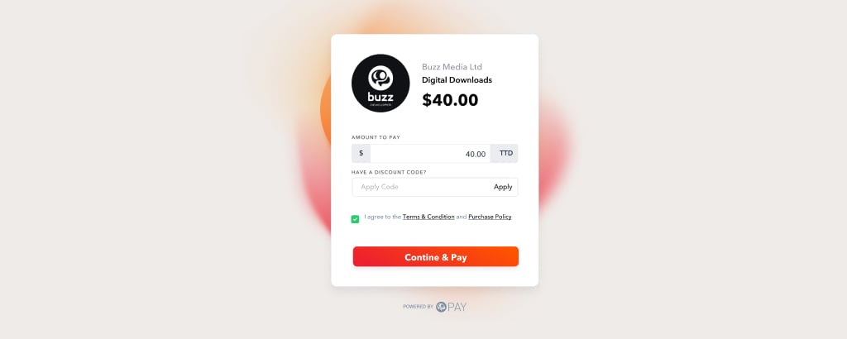
Task: Click the large $40.00 total price
Action: point(450,100)
